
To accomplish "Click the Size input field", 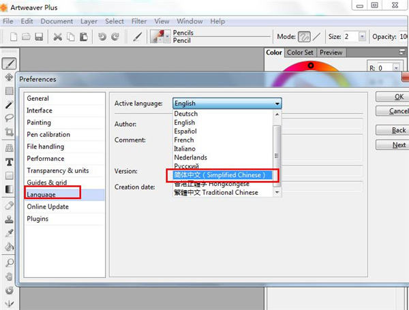I will point(351,37).
